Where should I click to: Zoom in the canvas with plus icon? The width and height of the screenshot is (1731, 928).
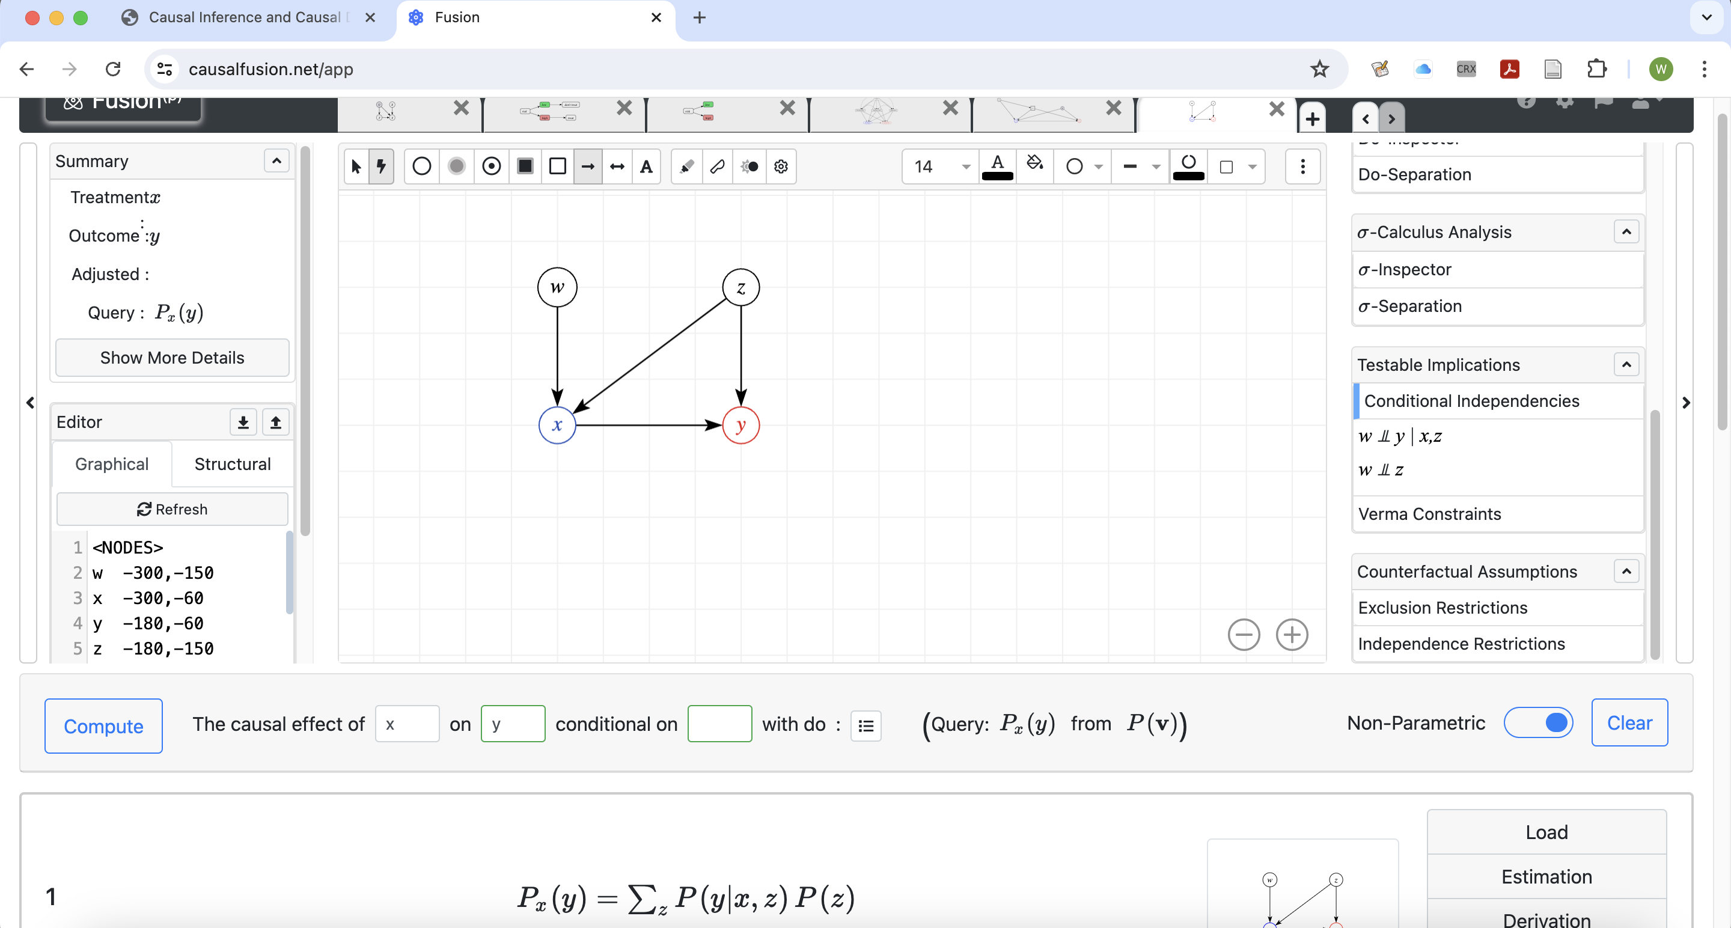[1291, 634]
